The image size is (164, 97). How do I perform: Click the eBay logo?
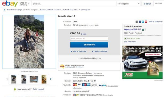pyautogui.click(x=10, y=4)
